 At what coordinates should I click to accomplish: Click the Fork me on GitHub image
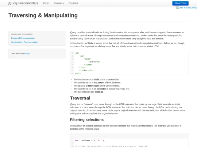[186, 8]
